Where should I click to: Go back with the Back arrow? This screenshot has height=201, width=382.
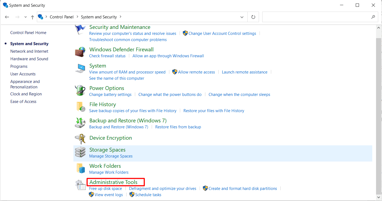click(x=7, y=17)
